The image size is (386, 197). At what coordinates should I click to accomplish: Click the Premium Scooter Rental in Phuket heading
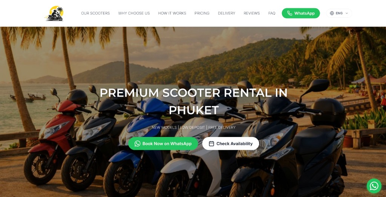tap(193, 102)
